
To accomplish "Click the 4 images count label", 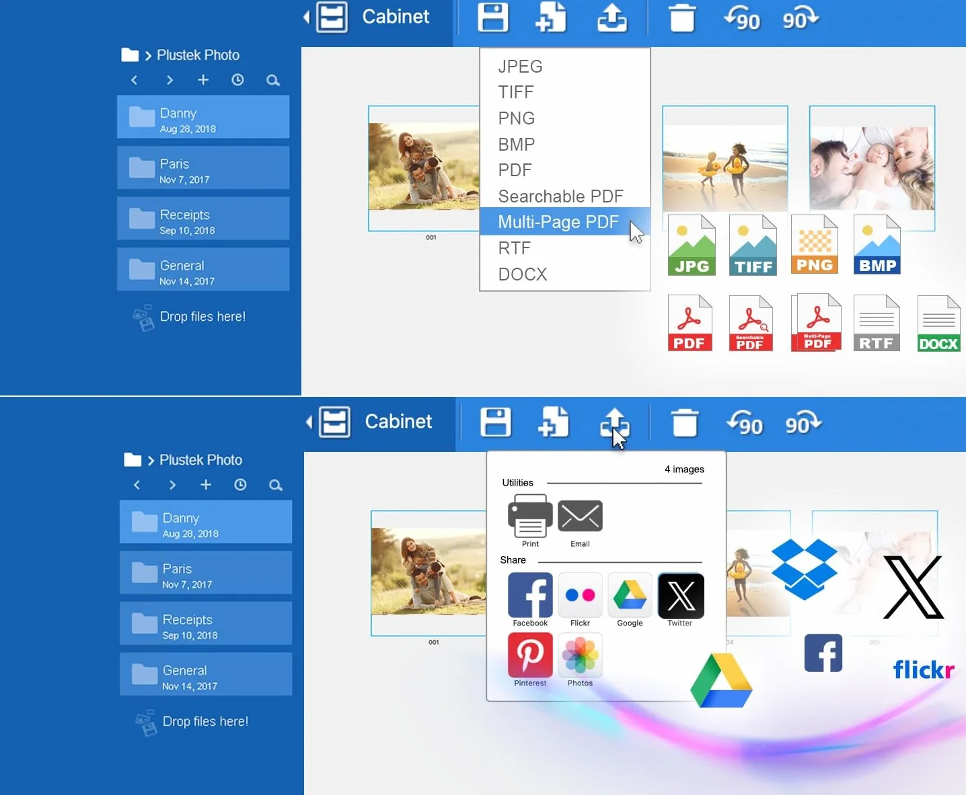I will 684,469.
